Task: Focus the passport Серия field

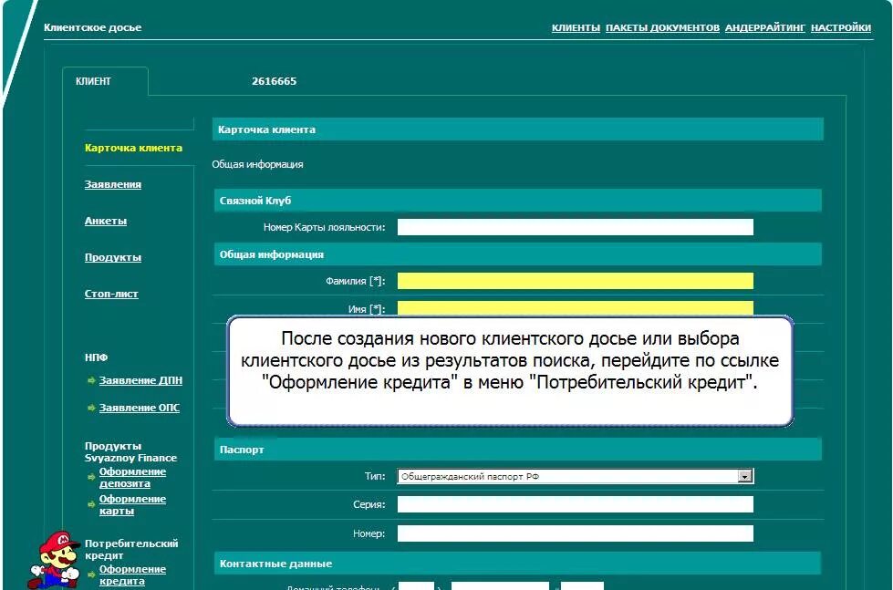Action: pyautogui.click(x=576, y=504)
